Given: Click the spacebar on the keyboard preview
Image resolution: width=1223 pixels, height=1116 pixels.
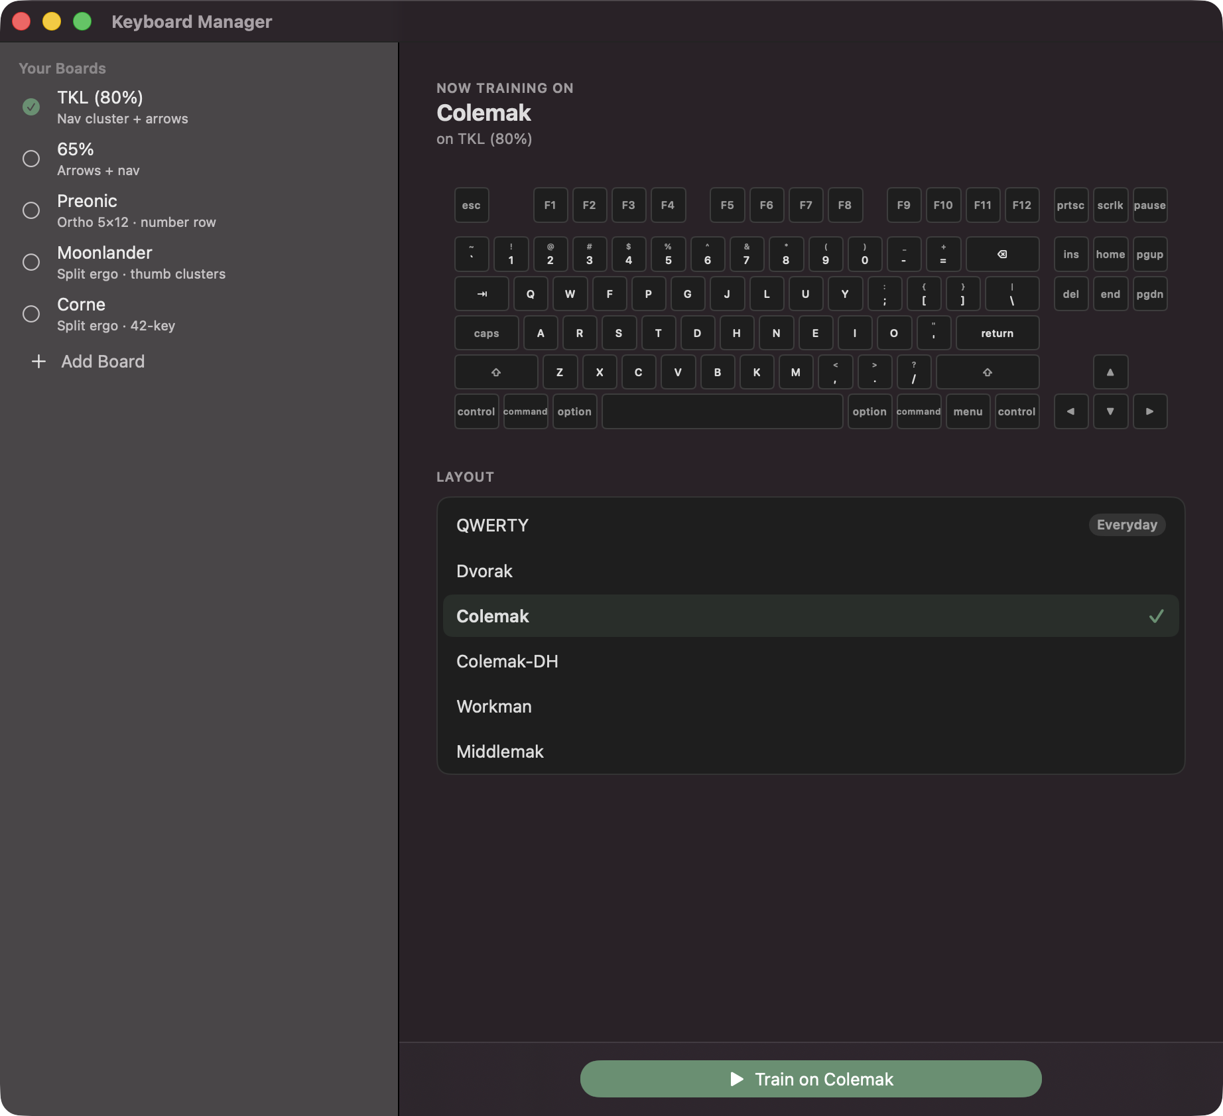Looking at the screenshot, I should [722, 411].
